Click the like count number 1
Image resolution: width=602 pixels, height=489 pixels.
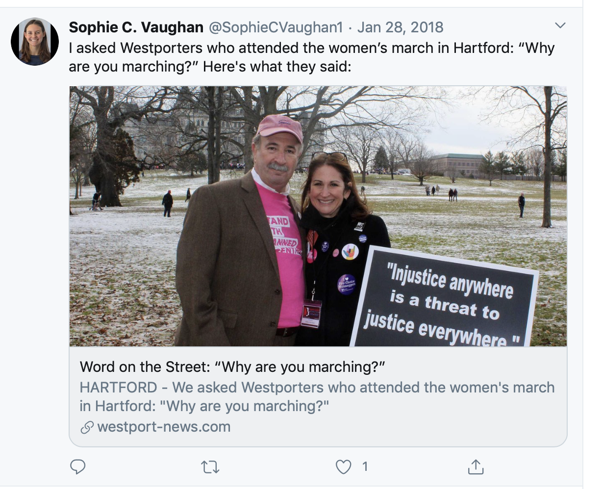point(365,466)
